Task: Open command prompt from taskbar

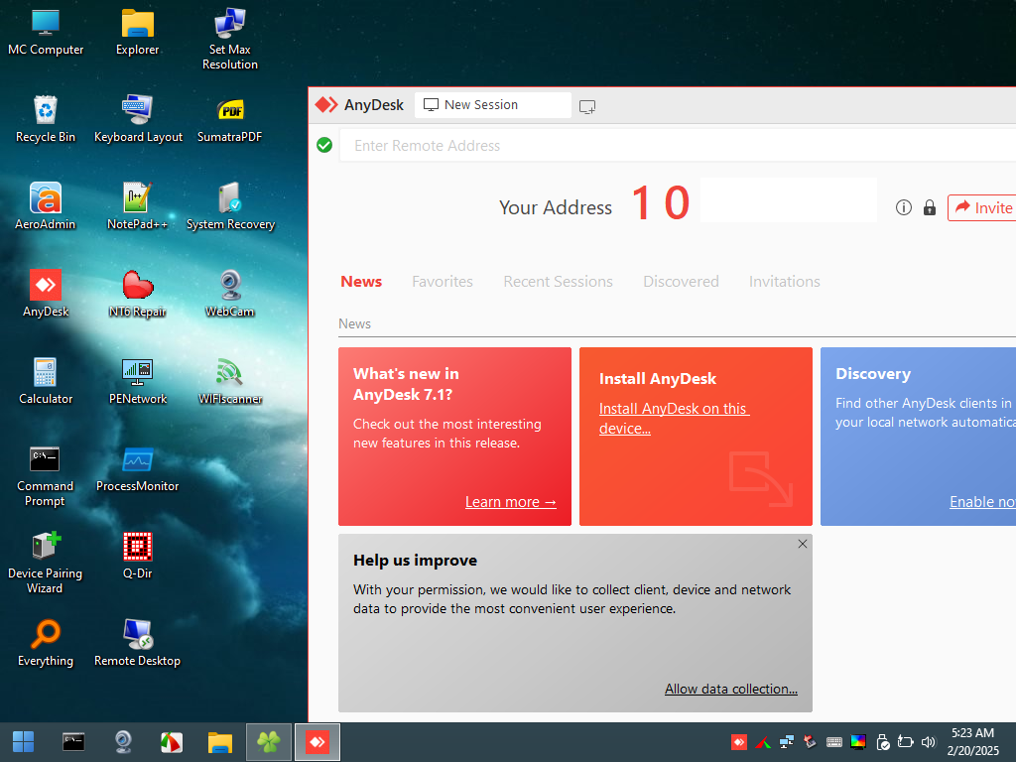Action: click(73, 742)
